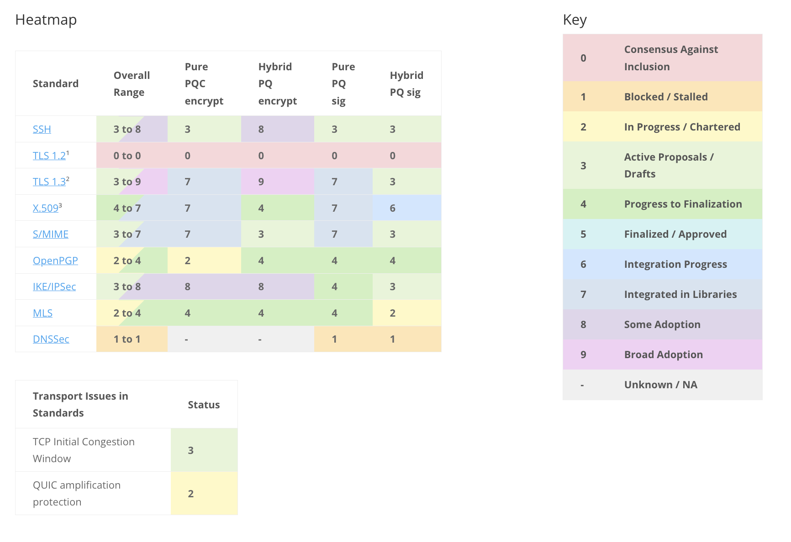Open the DNSSec link

point(51,339)
